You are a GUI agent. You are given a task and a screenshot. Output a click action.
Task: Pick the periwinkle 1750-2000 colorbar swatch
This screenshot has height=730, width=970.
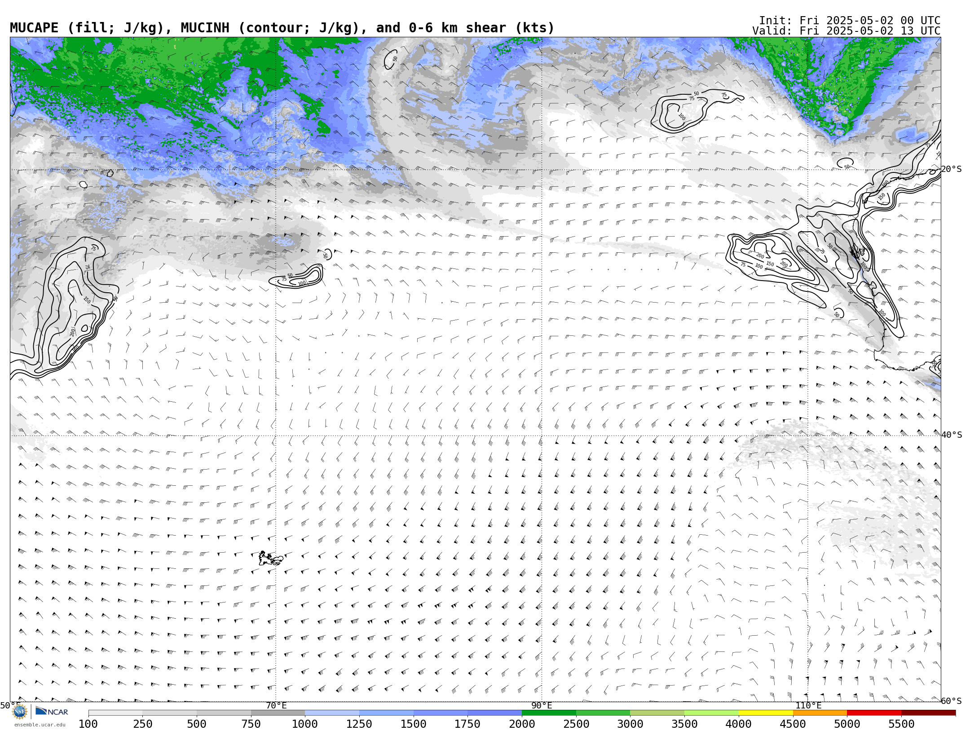494,713
